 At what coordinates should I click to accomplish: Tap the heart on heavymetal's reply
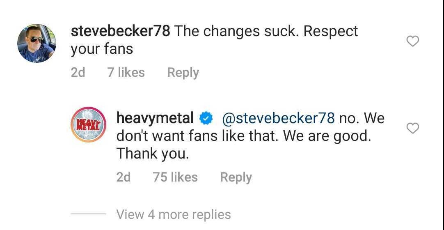pos(412,129)
